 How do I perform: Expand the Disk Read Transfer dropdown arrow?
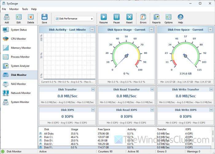pos(152,90)
